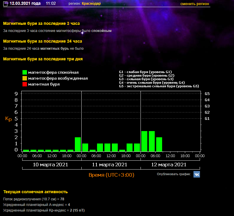Click heading 'Магнитные бури за последние 3 часа'

tap(41, 23)
